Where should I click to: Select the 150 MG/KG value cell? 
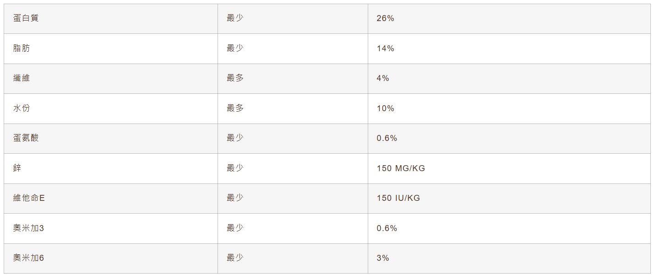(401, 168)
